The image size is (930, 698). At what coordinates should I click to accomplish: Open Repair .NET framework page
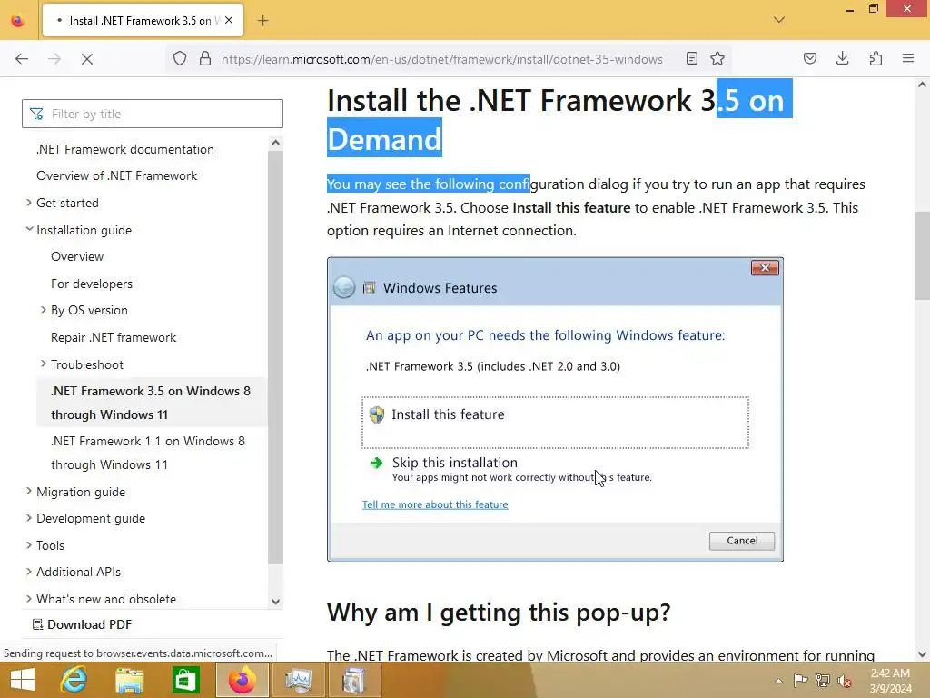point(114,337)
